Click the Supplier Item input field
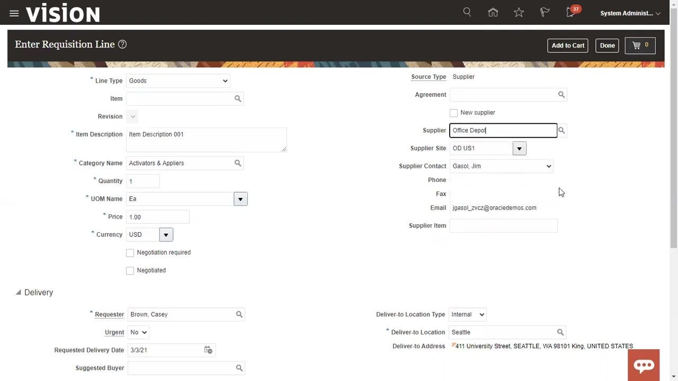The image size is (678, 381). pyautogui.click(x=503, y=225)
